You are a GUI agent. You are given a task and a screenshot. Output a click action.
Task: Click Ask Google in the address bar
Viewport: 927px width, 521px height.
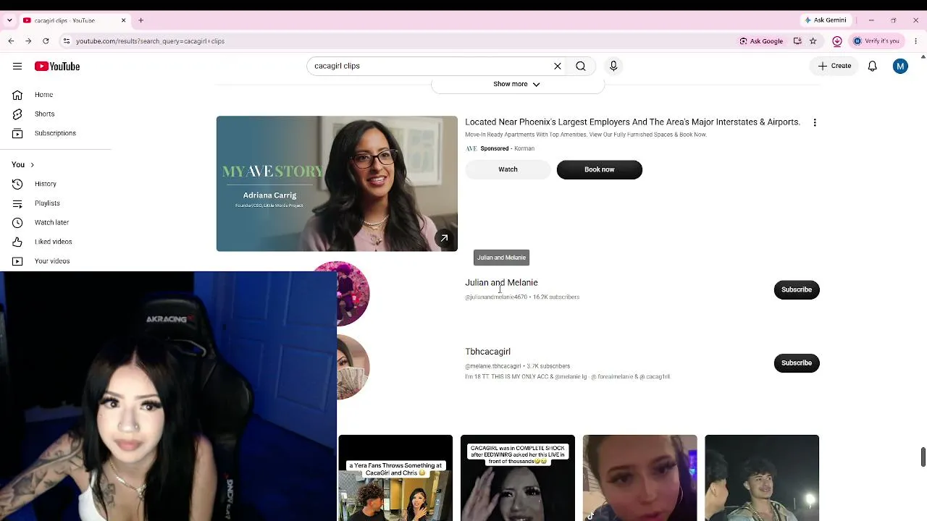[x=761, y=41]
